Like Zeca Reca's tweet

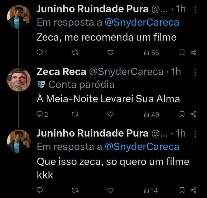[x=111, y=115]
